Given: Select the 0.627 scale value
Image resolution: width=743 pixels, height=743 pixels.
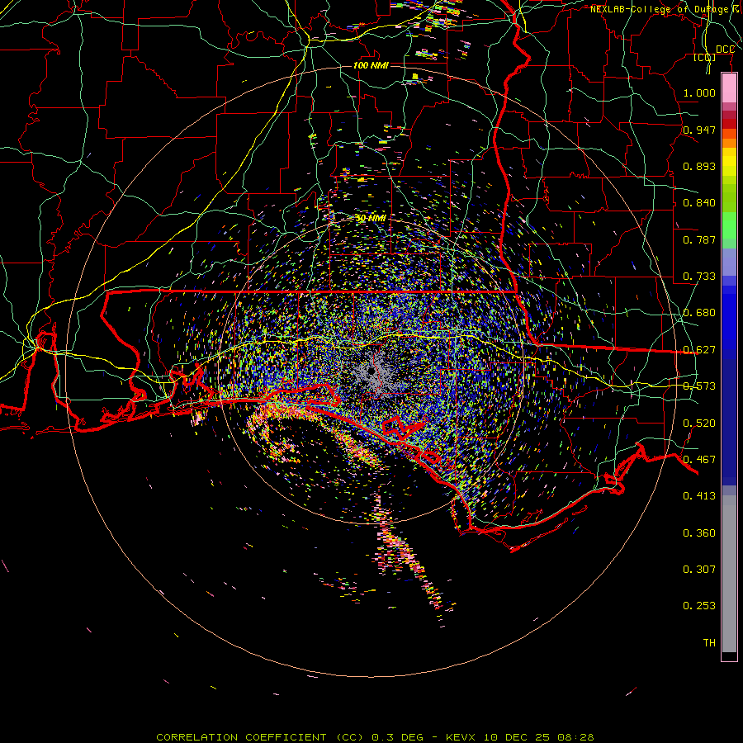Looking at the screenshot, I should point(699,350).
